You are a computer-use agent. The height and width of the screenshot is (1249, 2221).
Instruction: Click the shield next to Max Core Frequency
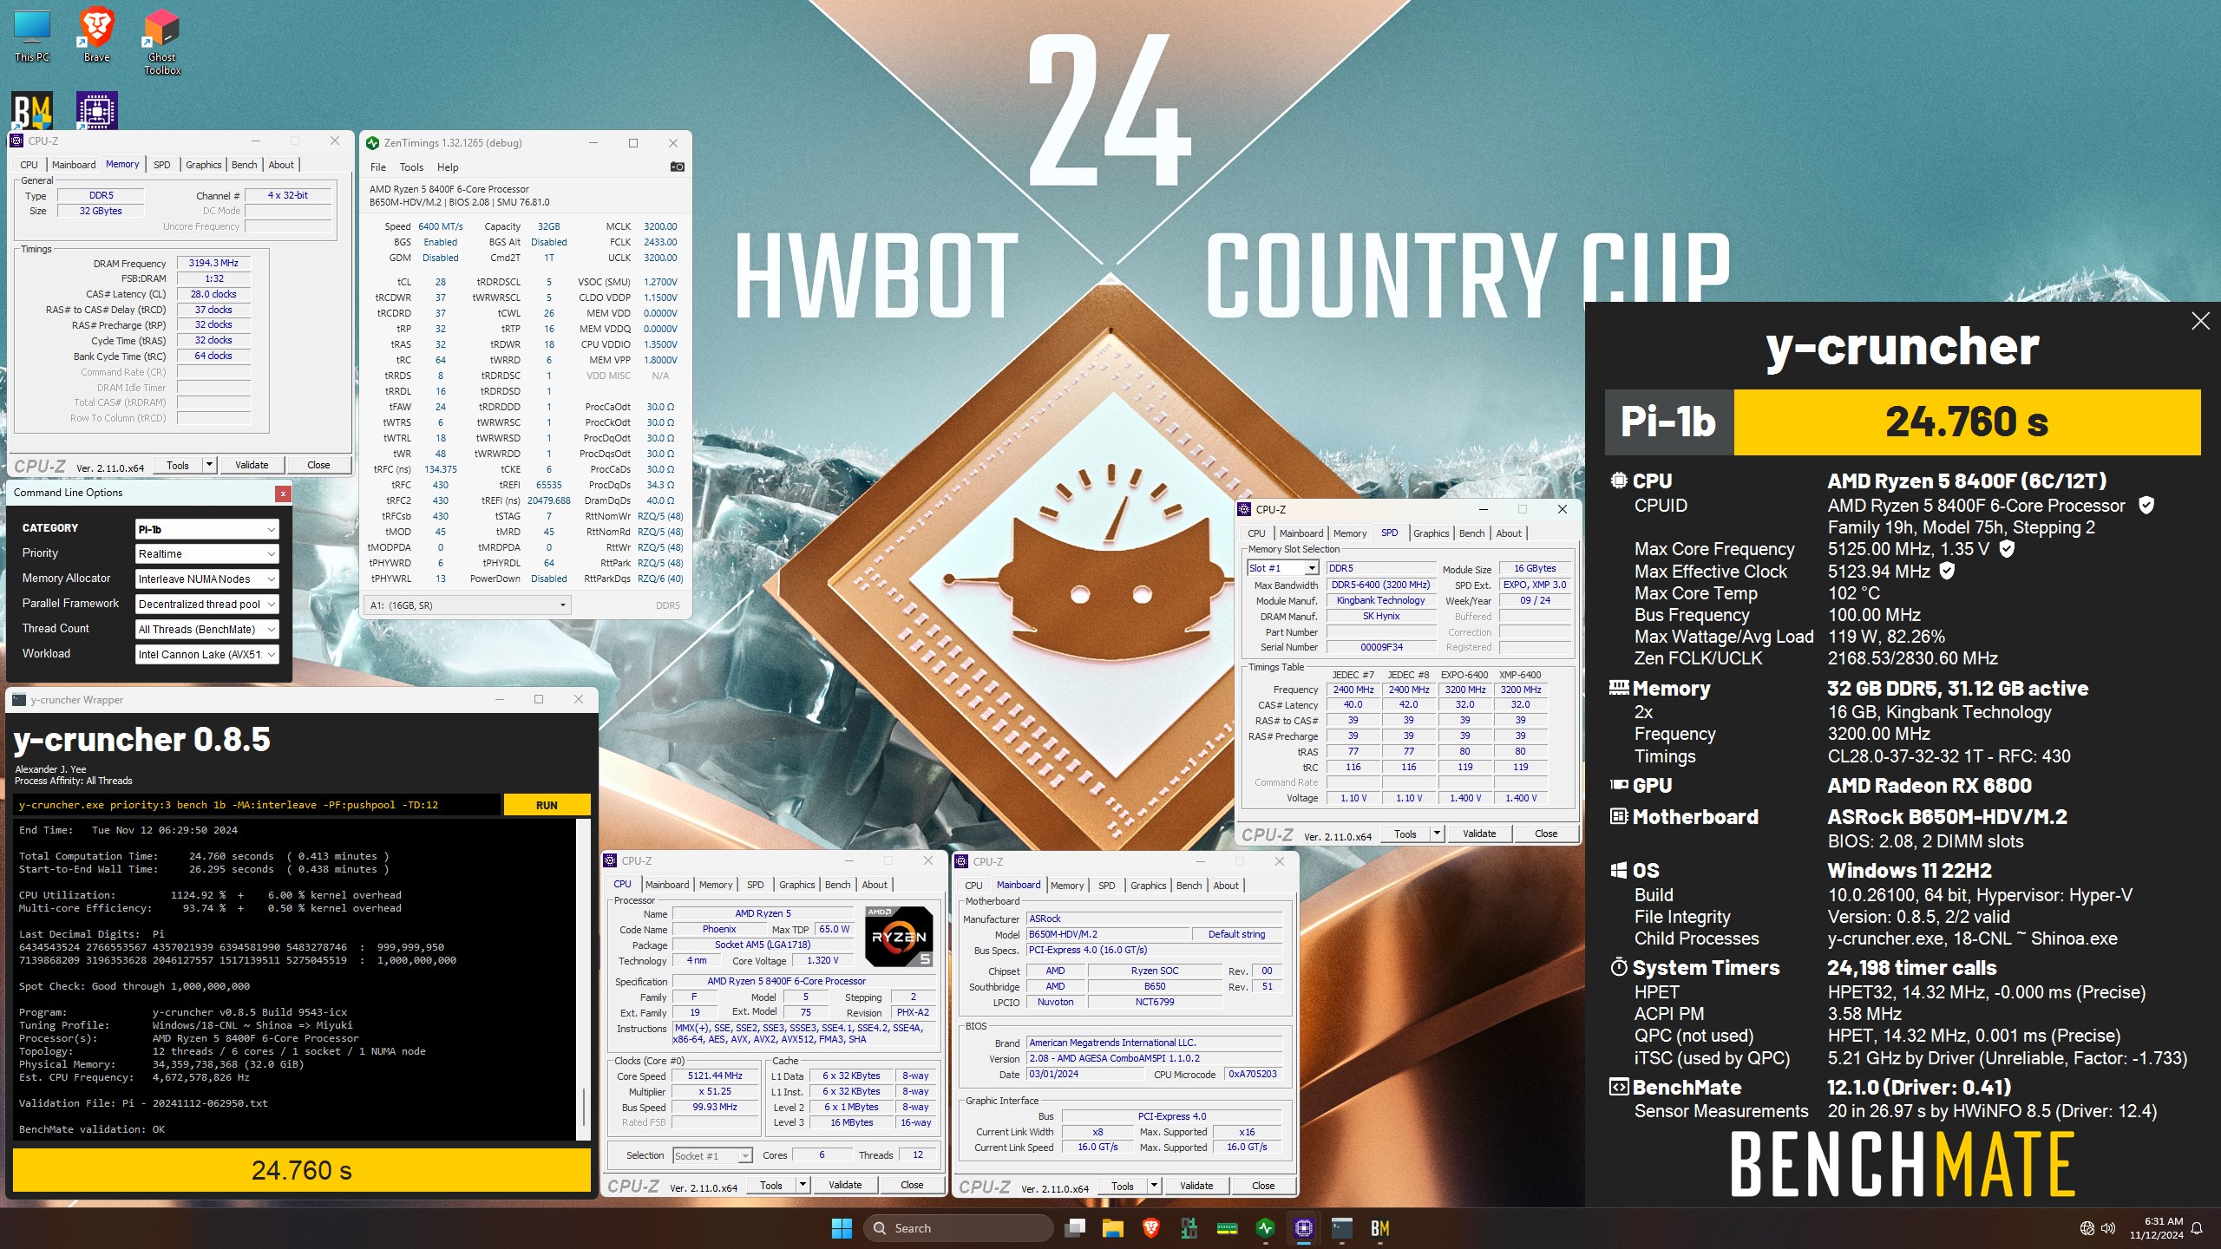2007,548
